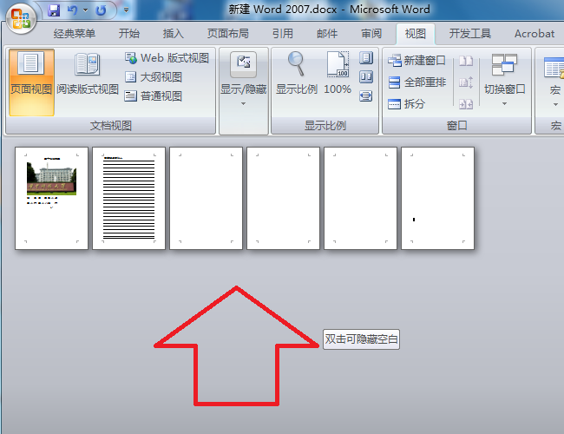The image size is (564, 434).
Task: Customize Quick Access Toolbar dropdown
Action: [x=127, y=10]
